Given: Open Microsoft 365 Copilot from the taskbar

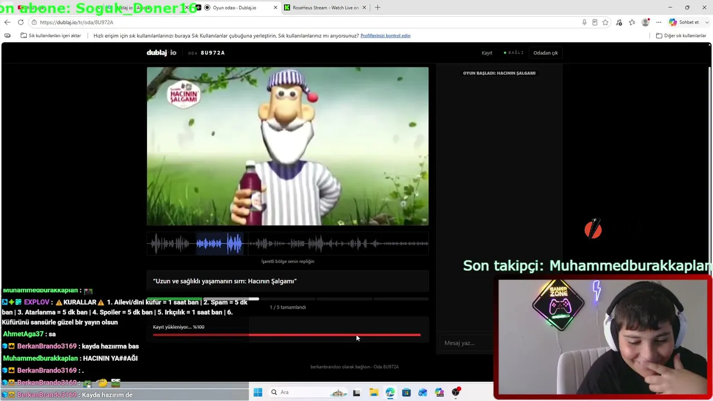Looking at the screenshot, I should tap(439, 392).
